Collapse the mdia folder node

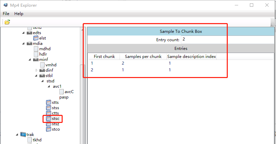point(23,44)
